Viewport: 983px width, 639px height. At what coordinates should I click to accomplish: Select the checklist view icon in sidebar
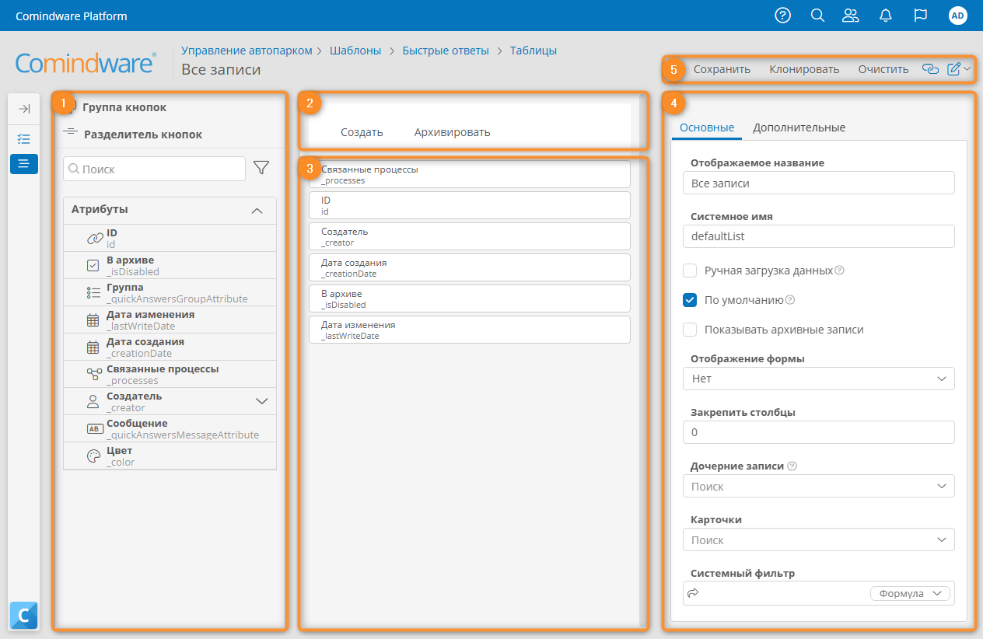(x=24, y=139)
